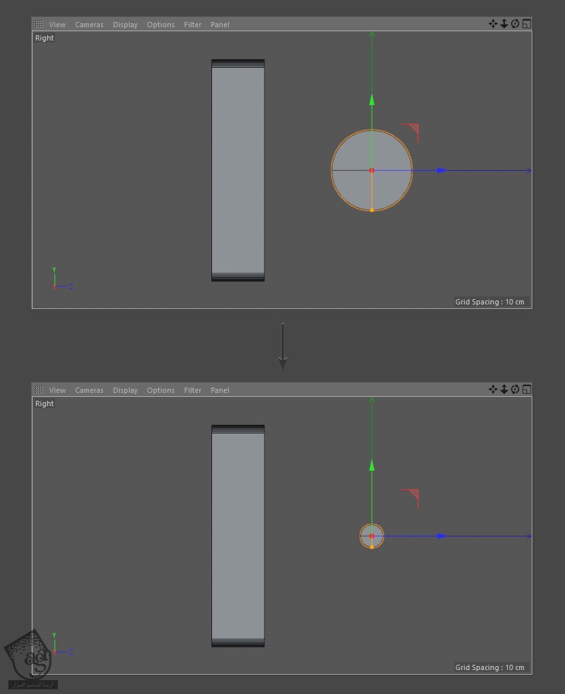Click the green Y-axis arrowhead in the top viewport

pos(372,100)
